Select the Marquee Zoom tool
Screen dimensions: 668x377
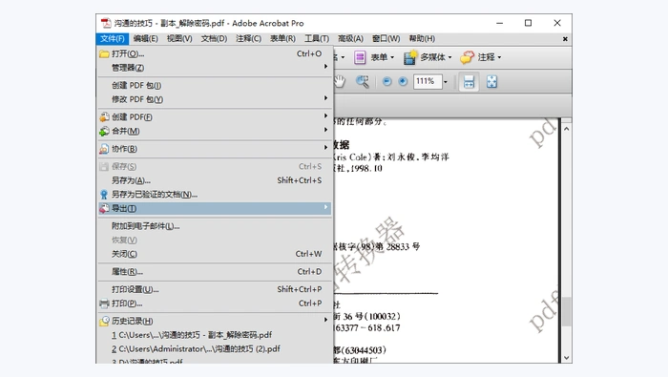click(362, 81)
